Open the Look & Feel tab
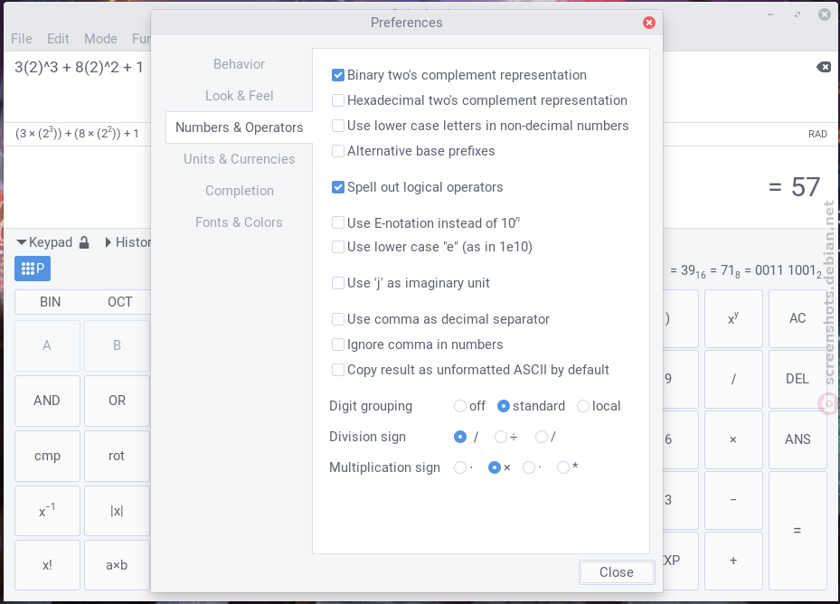Screen dimensions: 840x604 pos(239,96)
